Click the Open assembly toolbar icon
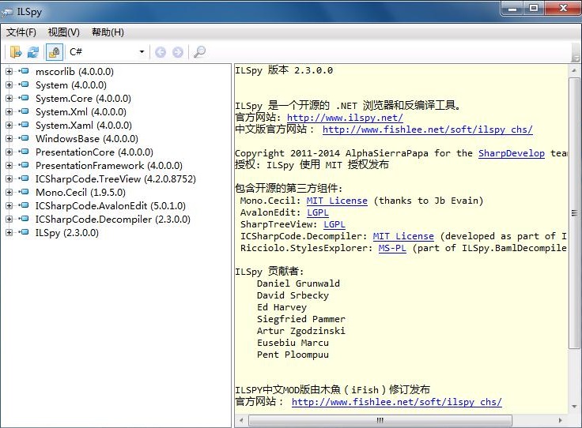582x428 pixels. click(16, 52)
